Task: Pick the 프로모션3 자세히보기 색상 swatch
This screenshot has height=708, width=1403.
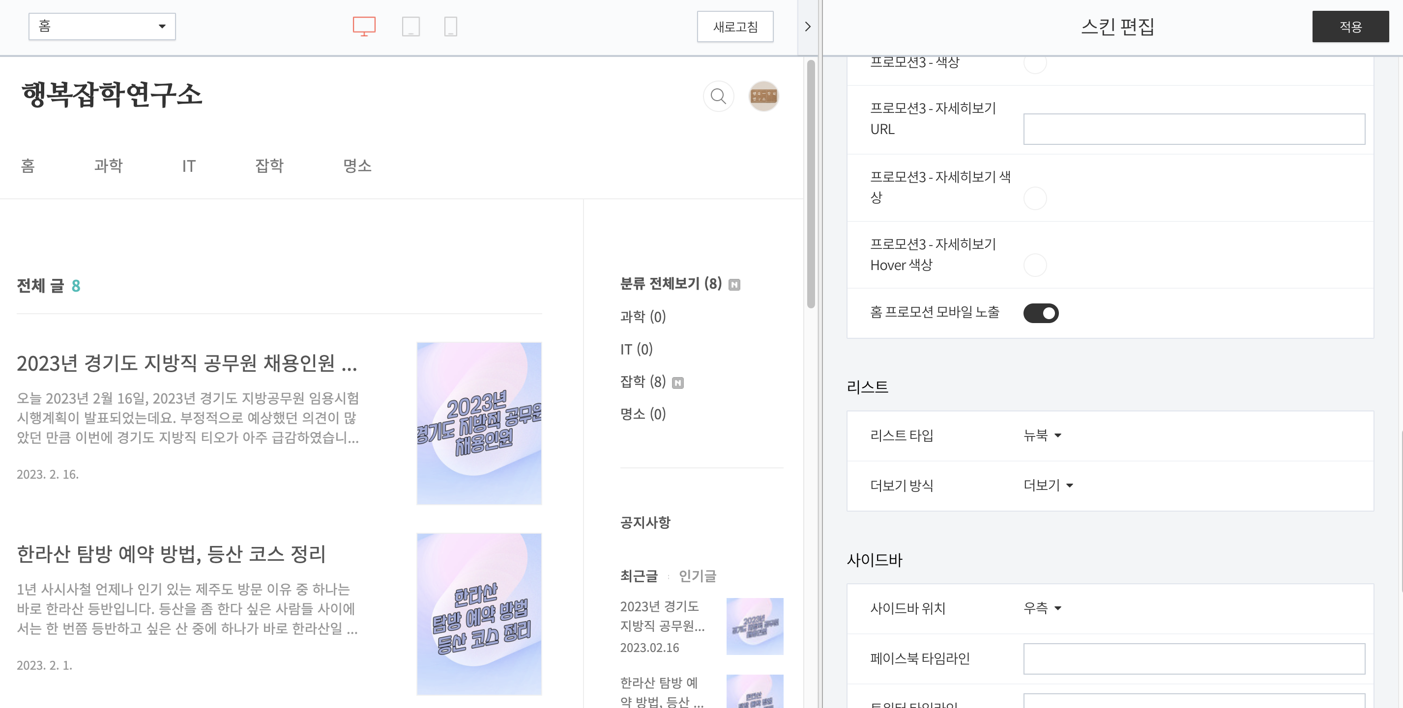Action: (x=1034, y=199)
